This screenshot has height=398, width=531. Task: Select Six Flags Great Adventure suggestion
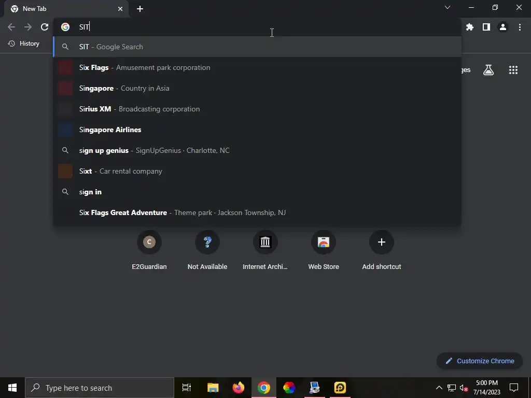257,212
